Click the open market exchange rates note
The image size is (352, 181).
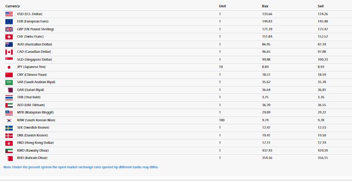(81, 167)
